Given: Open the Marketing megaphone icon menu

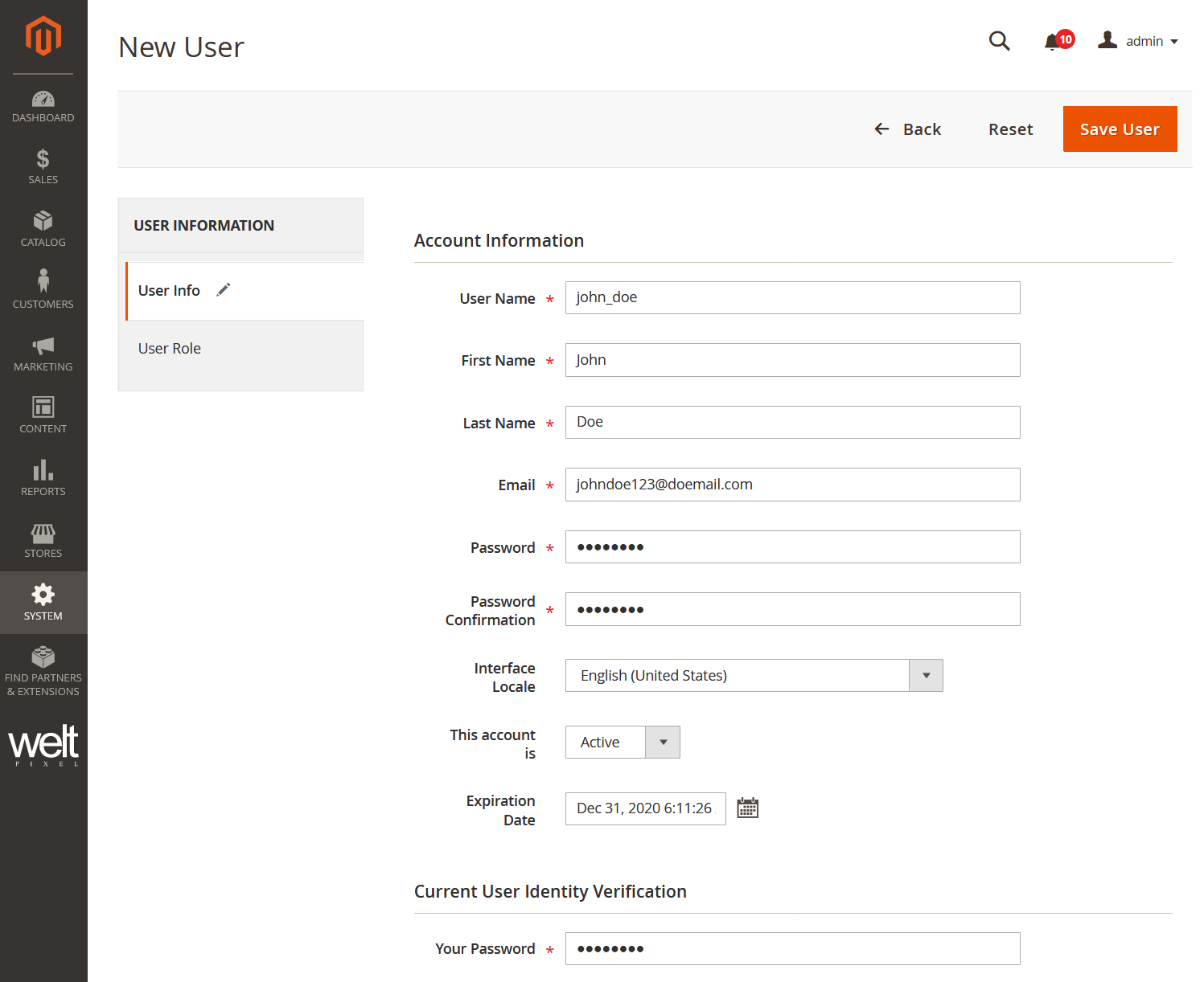Looking at the screenshot, I should point(43,346).
